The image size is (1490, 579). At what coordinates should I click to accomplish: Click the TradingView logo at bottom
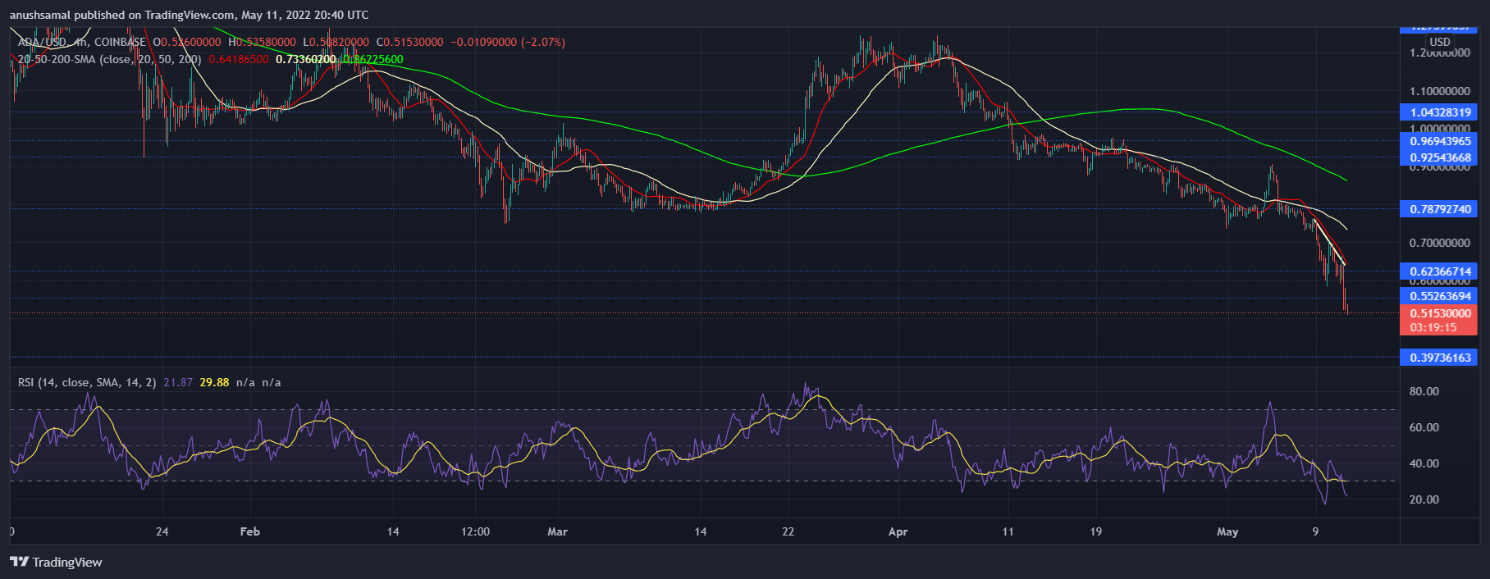tap(56, 562)
